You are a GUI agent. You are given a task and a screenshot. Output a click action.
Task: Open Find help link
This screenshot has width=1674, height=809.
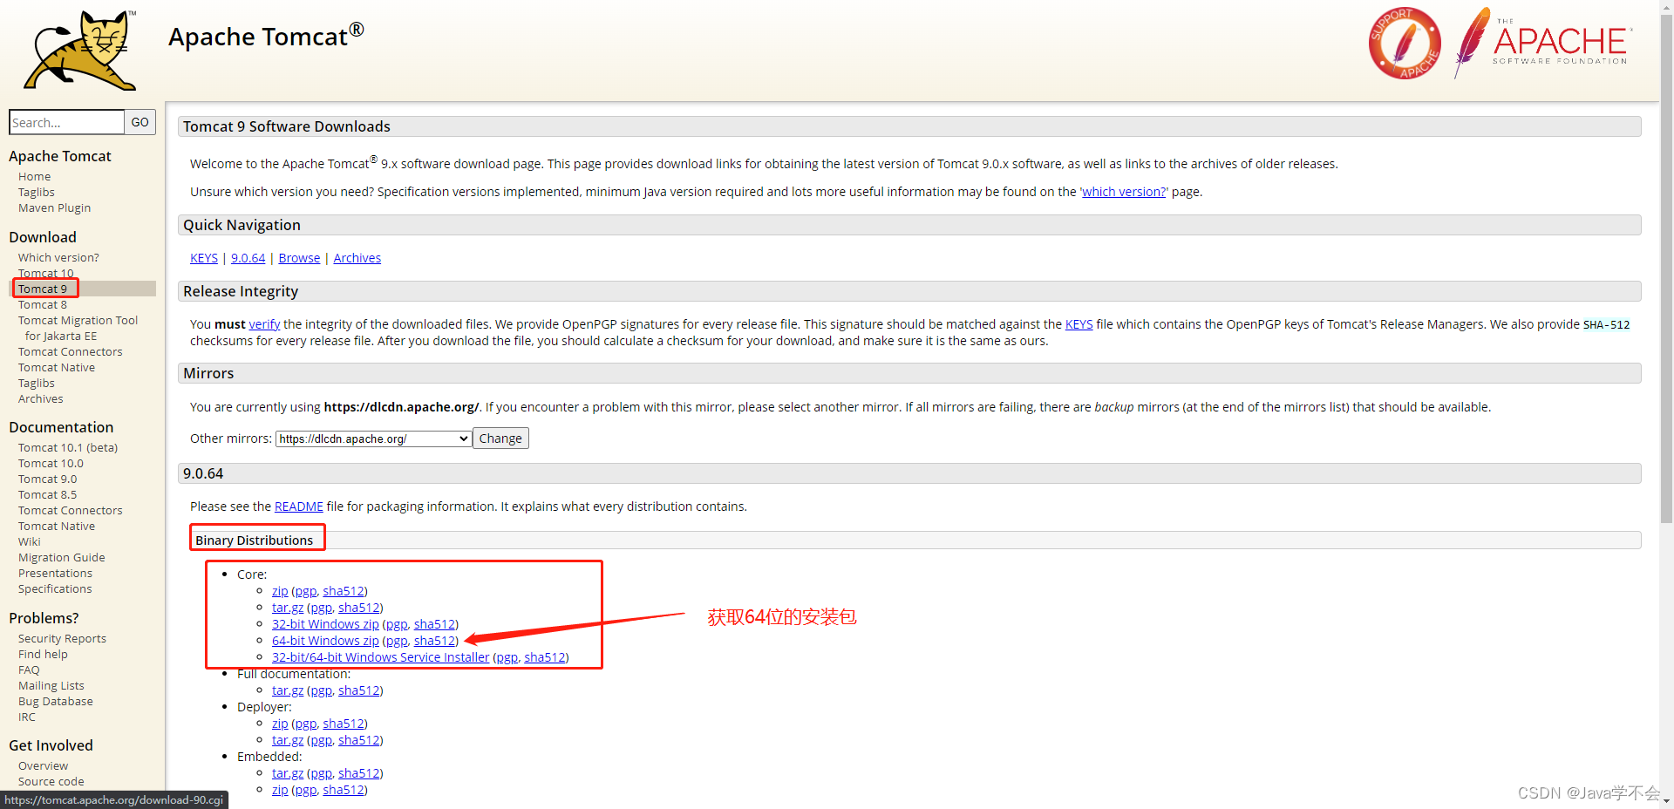tap(43, 654)
